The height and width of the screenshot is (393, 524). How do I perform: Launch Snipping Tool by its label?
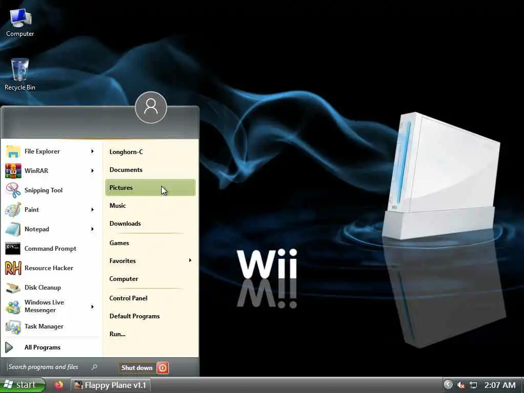[x=43, y=190]
